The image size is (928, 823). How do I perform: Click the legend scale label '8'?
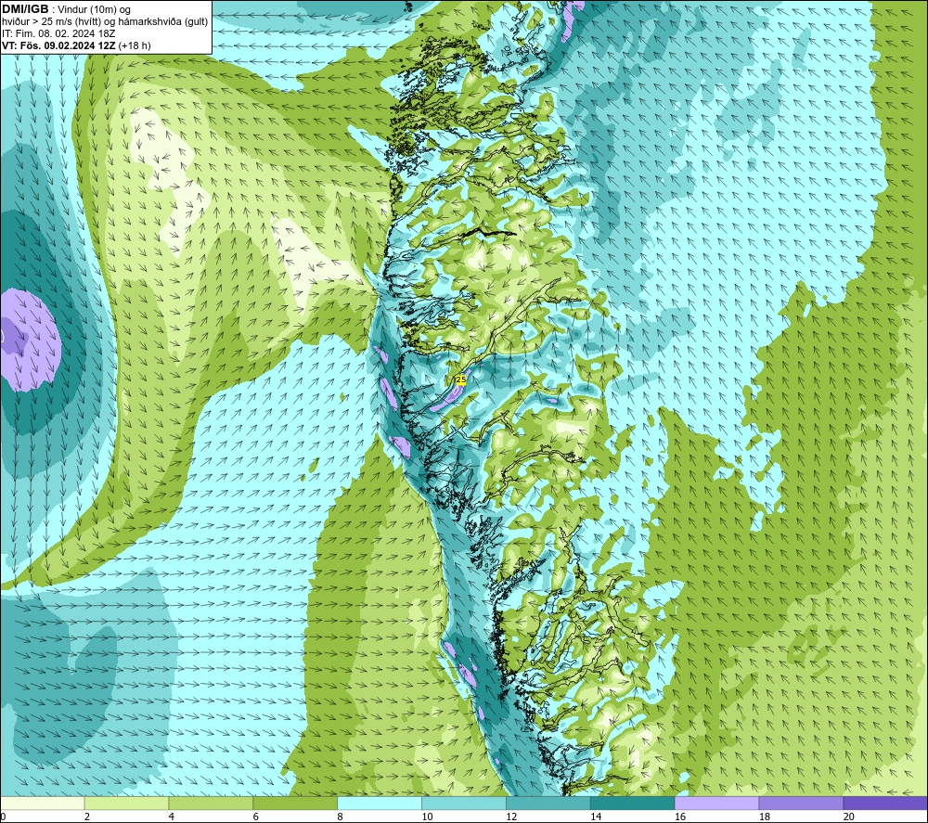click(x=340, y=817)
